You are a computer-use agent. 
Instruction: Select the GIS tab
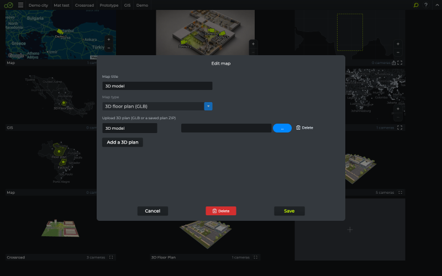(x=127, y=6)
